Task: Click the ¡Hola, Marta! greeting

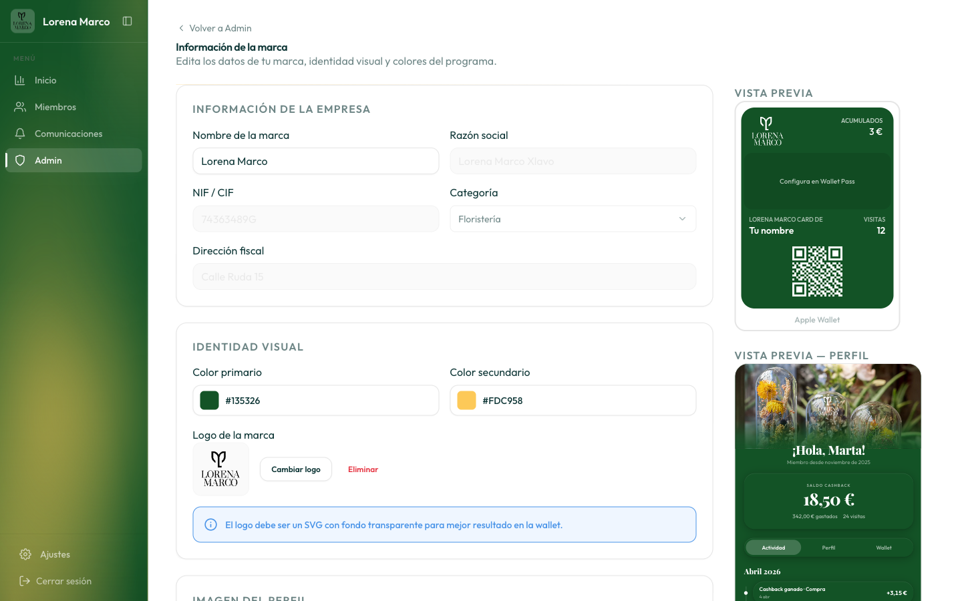Action: 828,450
